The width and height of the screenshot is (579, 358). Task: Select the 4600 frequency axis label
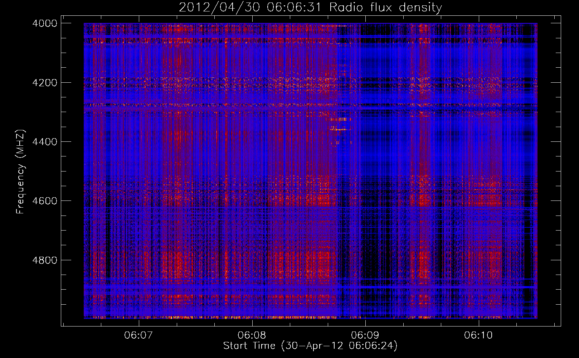pos(45,201)
